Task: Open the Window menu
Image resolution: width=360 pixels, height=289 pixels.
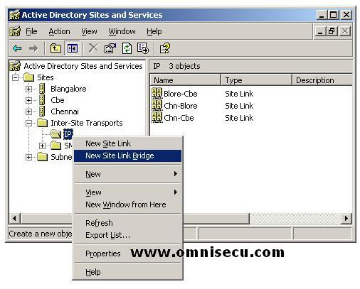Action: point(122,31)
